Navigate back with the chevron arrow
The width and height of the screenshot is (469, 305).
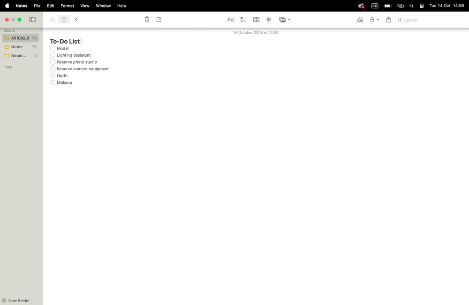click(x=76, y=19)
